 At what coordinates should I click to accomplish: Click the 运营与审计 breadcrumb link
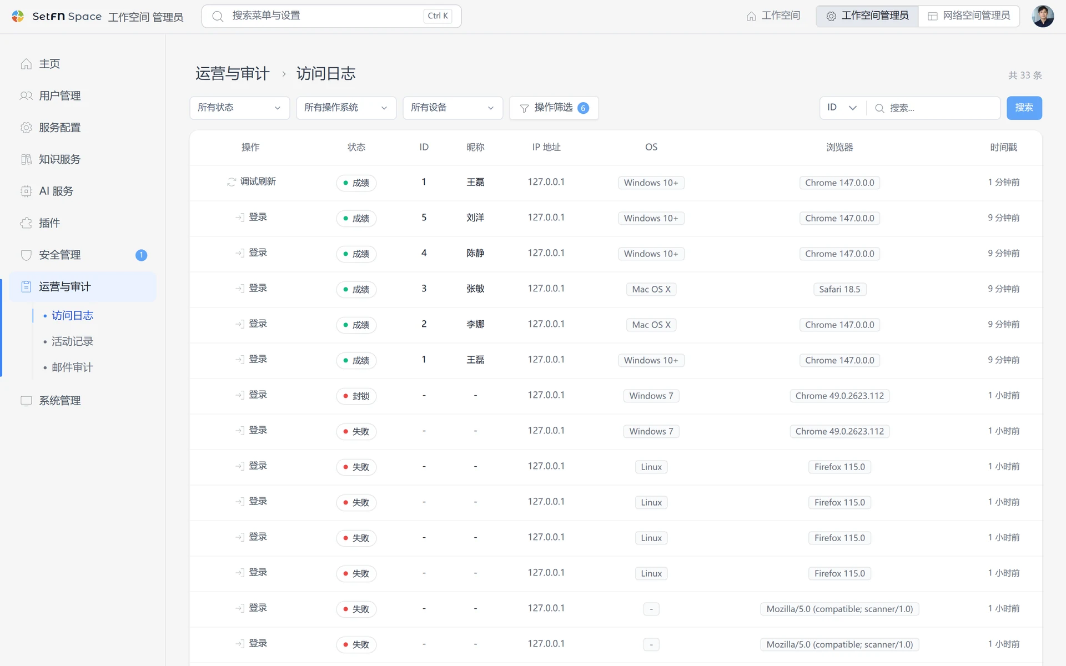click(x=232, y=73)
